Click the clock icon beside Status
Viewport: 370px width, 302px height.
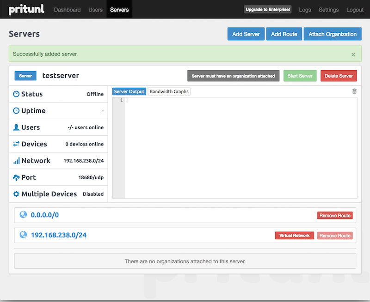click(x=16, y=94)
